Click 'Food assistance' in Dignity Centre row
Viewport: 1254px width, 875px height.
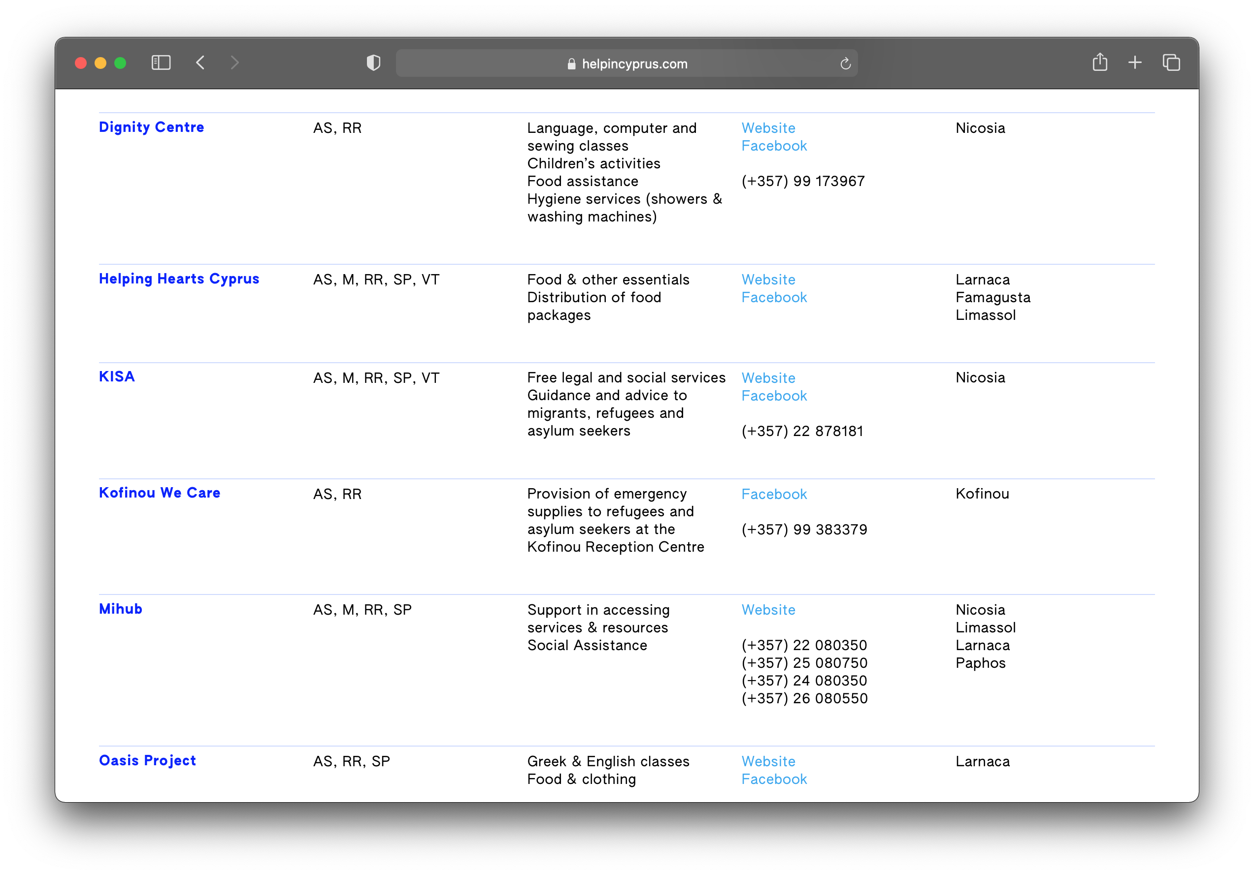coord(582,182)
